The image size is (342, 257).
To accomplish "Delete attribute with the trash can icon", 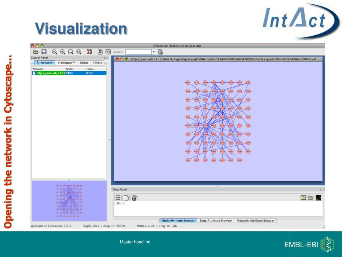I will tap(134, 198).
